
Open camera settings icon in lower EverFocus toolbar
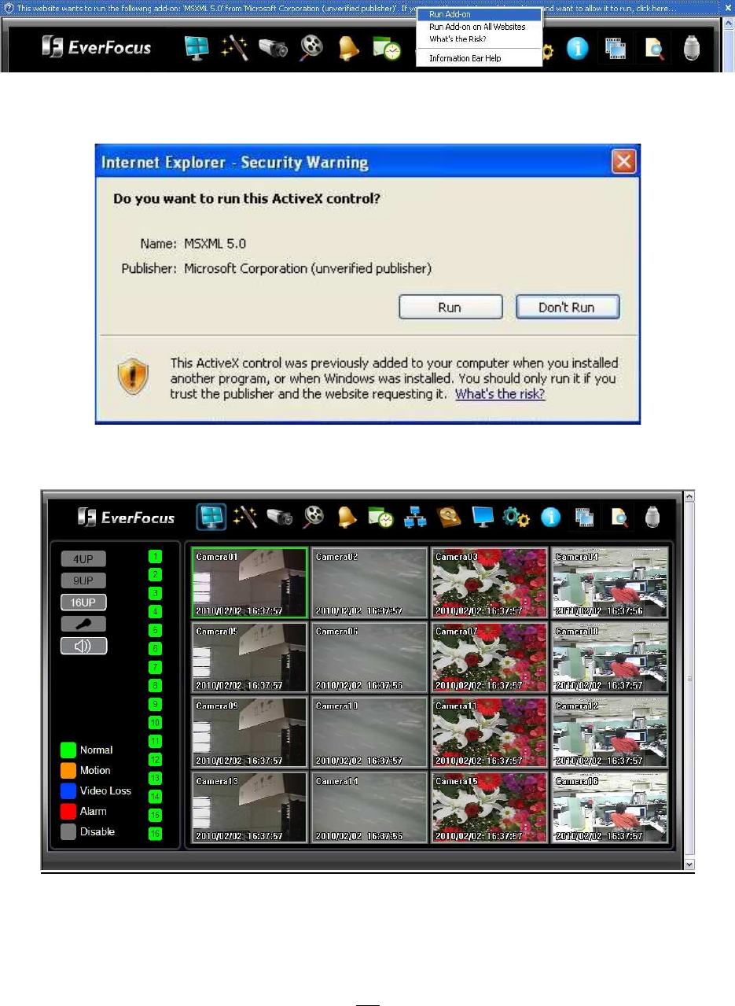point(279,517)
